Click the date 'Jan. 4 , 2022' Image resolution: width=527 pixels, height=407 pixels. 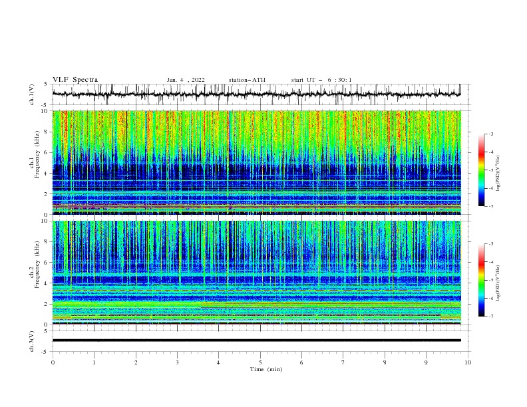coord(186,80)
